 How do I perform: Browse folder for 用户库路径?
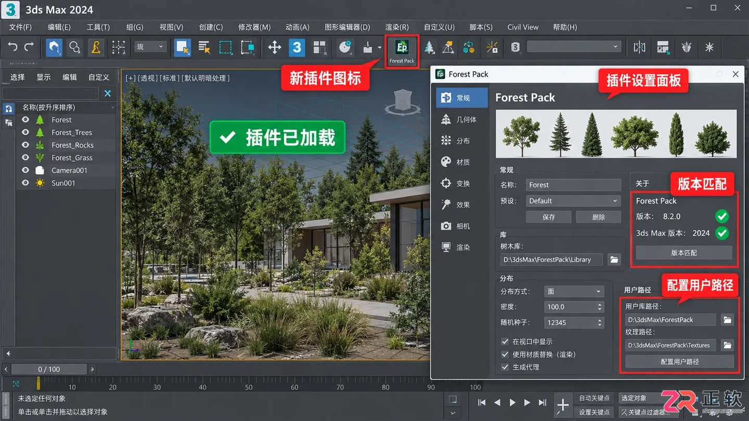727,320
